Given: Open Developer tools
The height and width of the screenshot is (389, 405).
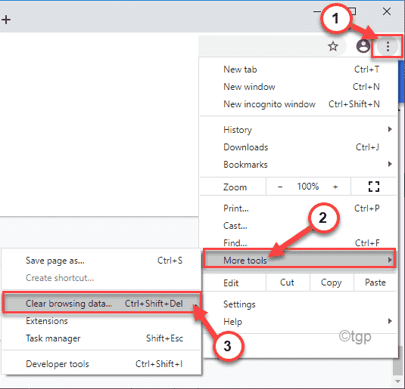Looking at the screenshot, I should tap(101, 364).
